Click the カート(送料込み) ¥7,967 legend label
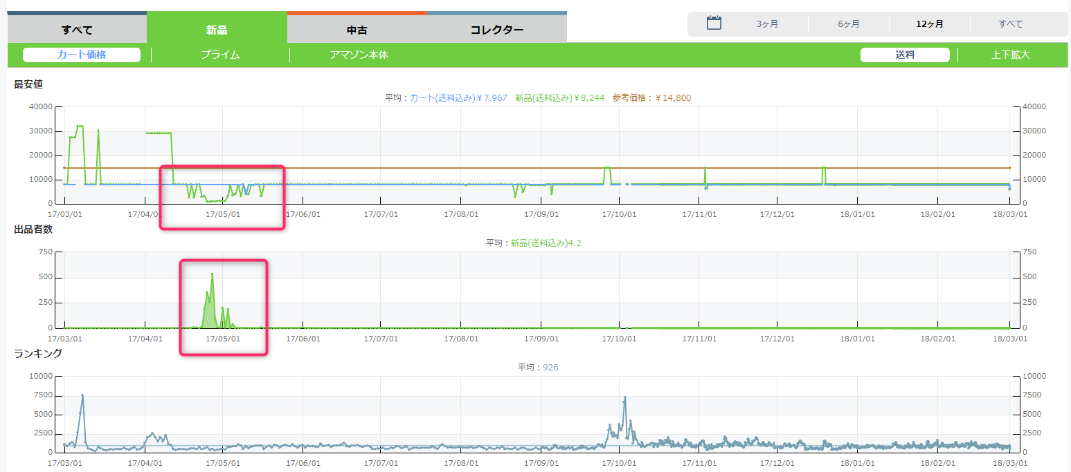This screenshot has height=472, width=1071. [x=459, y=98]
